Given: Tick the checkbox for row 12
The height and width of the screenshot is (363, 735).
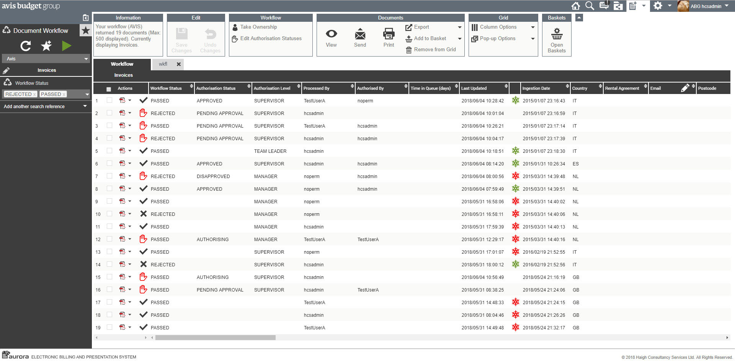Looking at the screenshot, I should (109, 239).
